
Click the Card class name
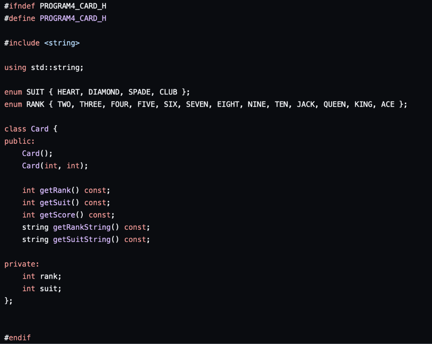40,129
